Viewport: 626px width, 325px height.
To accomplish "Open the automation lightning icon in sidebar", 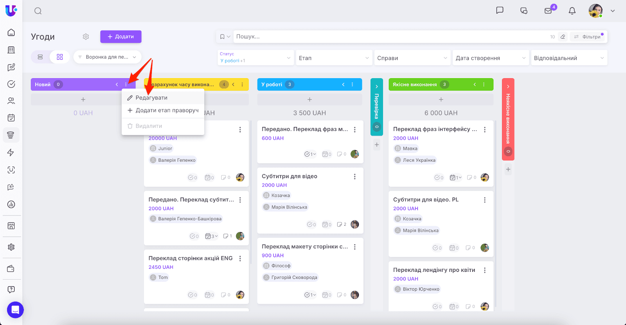I will pyautogui.click(x=11, y=152).
